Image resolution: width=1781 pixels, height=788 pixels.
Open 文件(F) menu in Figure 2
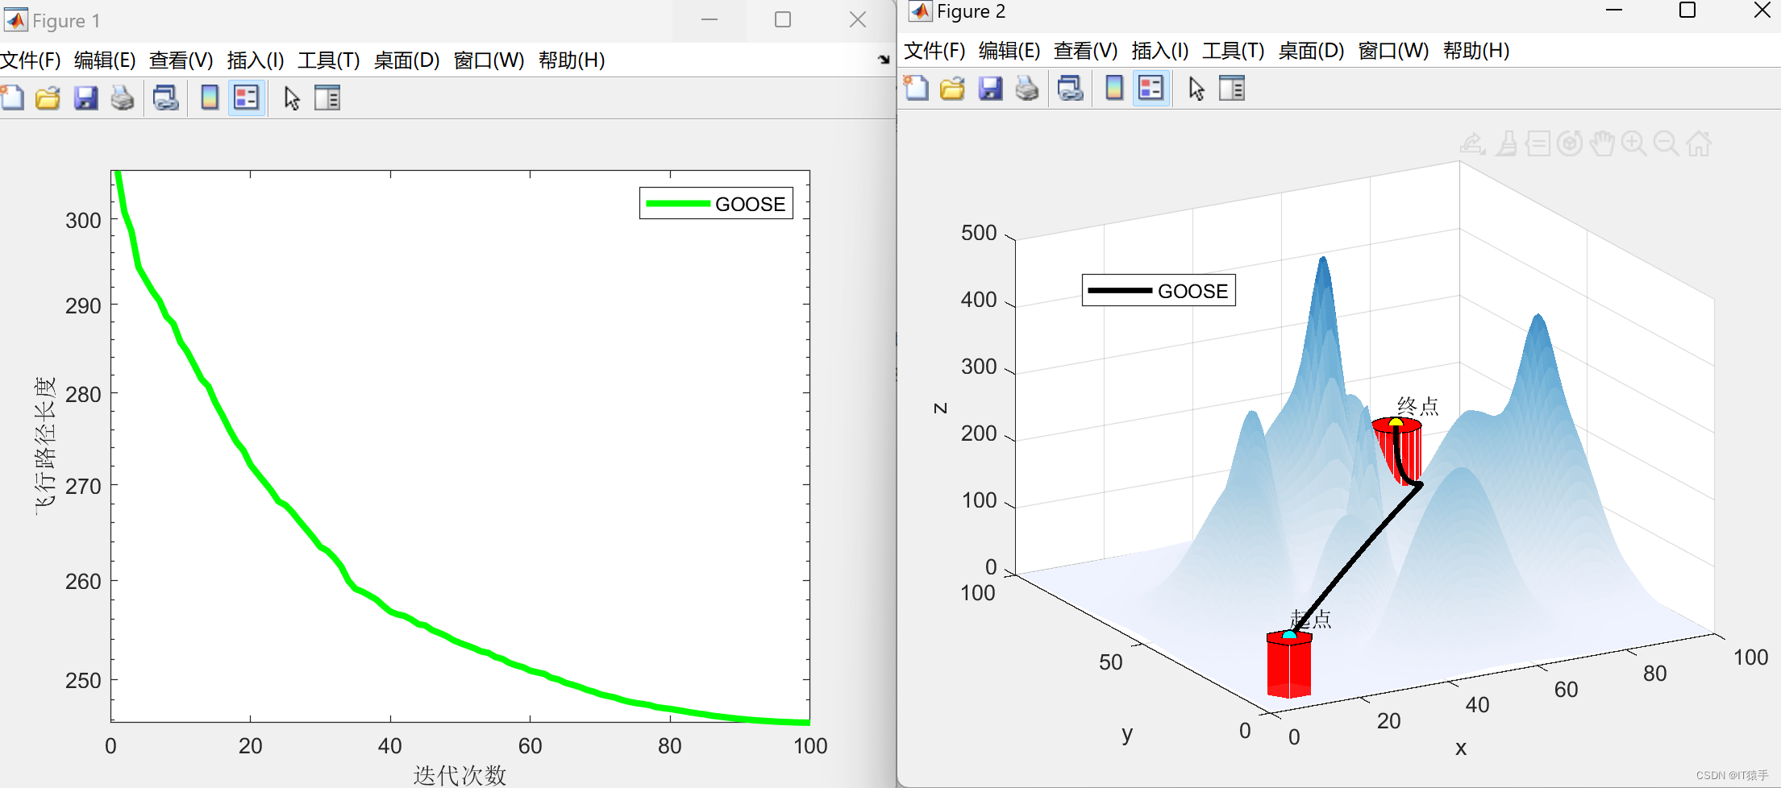[934, 51]
